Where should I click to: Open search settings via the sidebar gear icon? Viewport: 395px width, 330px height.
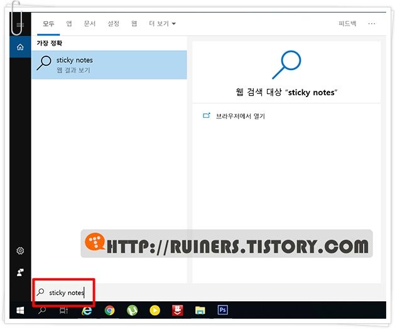click(20, 250)
